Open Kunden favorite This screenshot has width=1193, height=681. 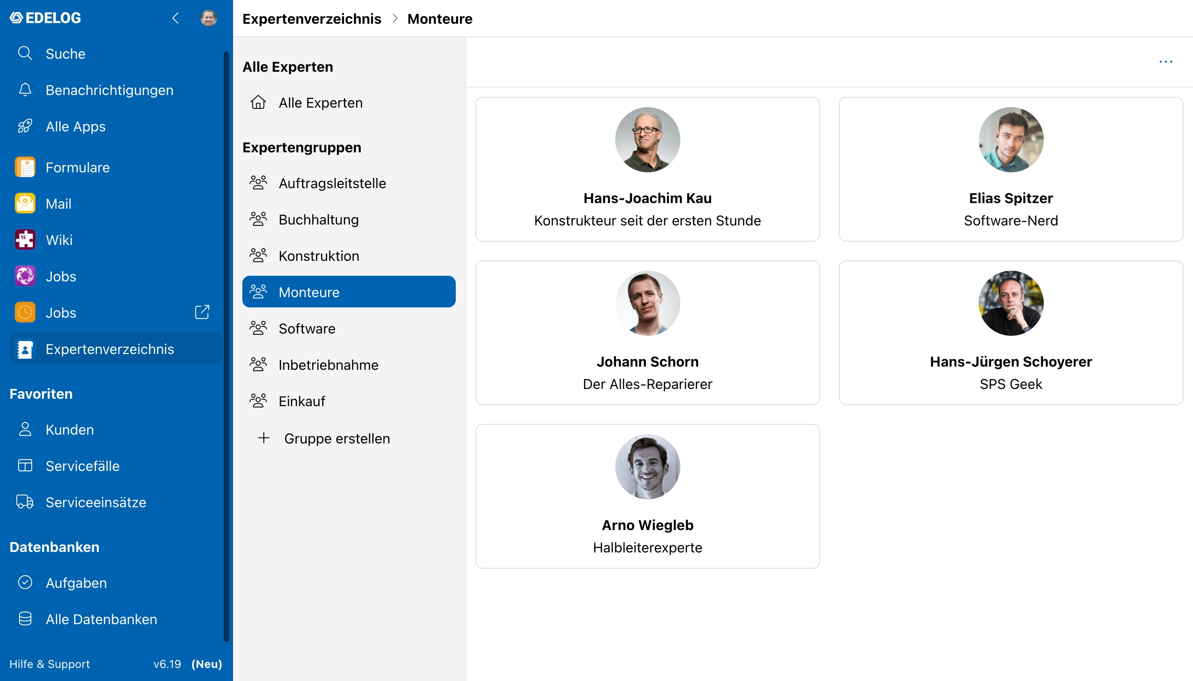[x=116, y=429]
